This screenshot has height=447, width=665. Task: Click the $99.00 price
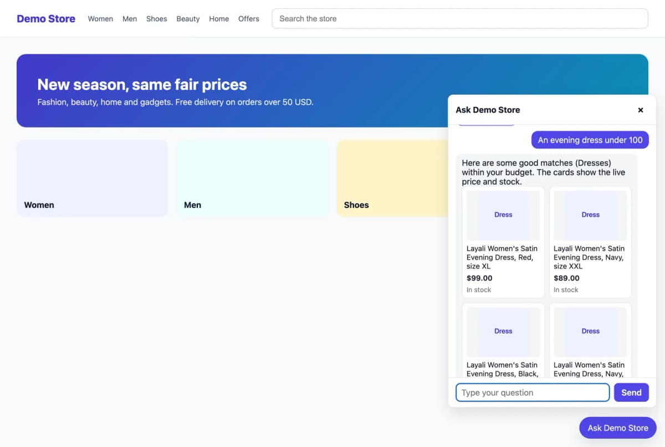[x=479, y=278]
